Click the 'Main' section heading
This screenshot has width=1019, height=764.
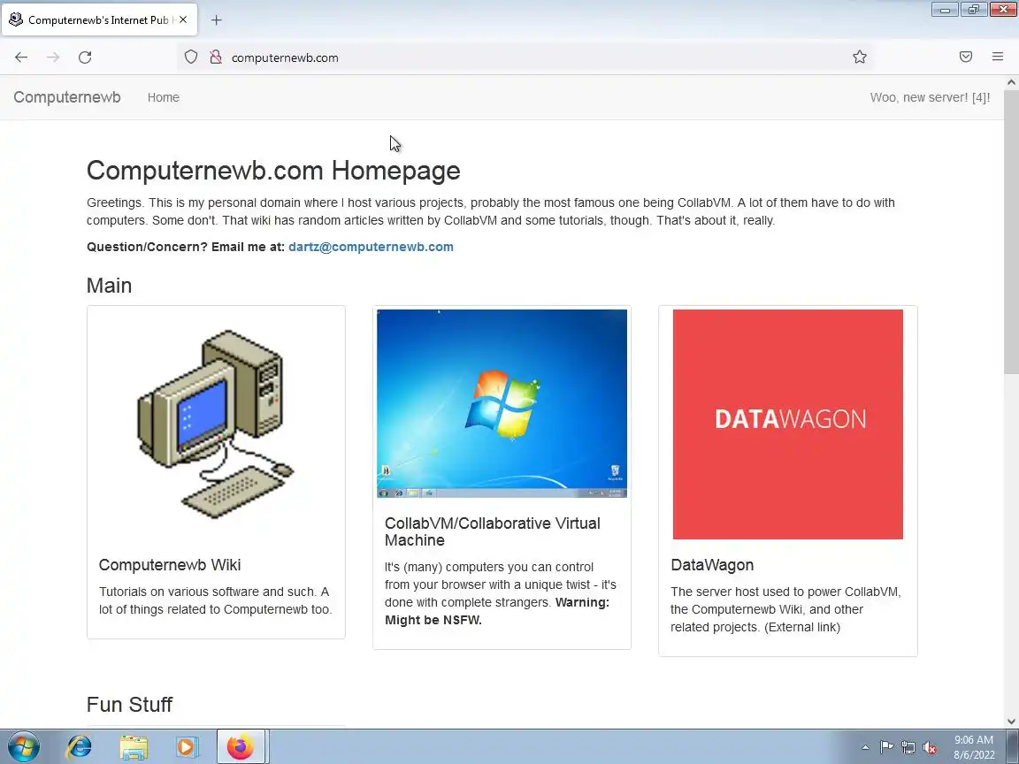point(109,286)
